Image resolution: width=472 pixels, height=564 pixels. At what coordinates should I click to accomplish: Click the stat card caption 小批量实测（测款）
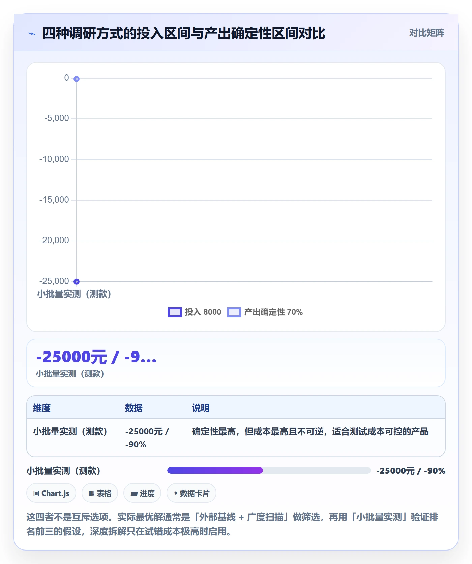click(x=70, y=374)
